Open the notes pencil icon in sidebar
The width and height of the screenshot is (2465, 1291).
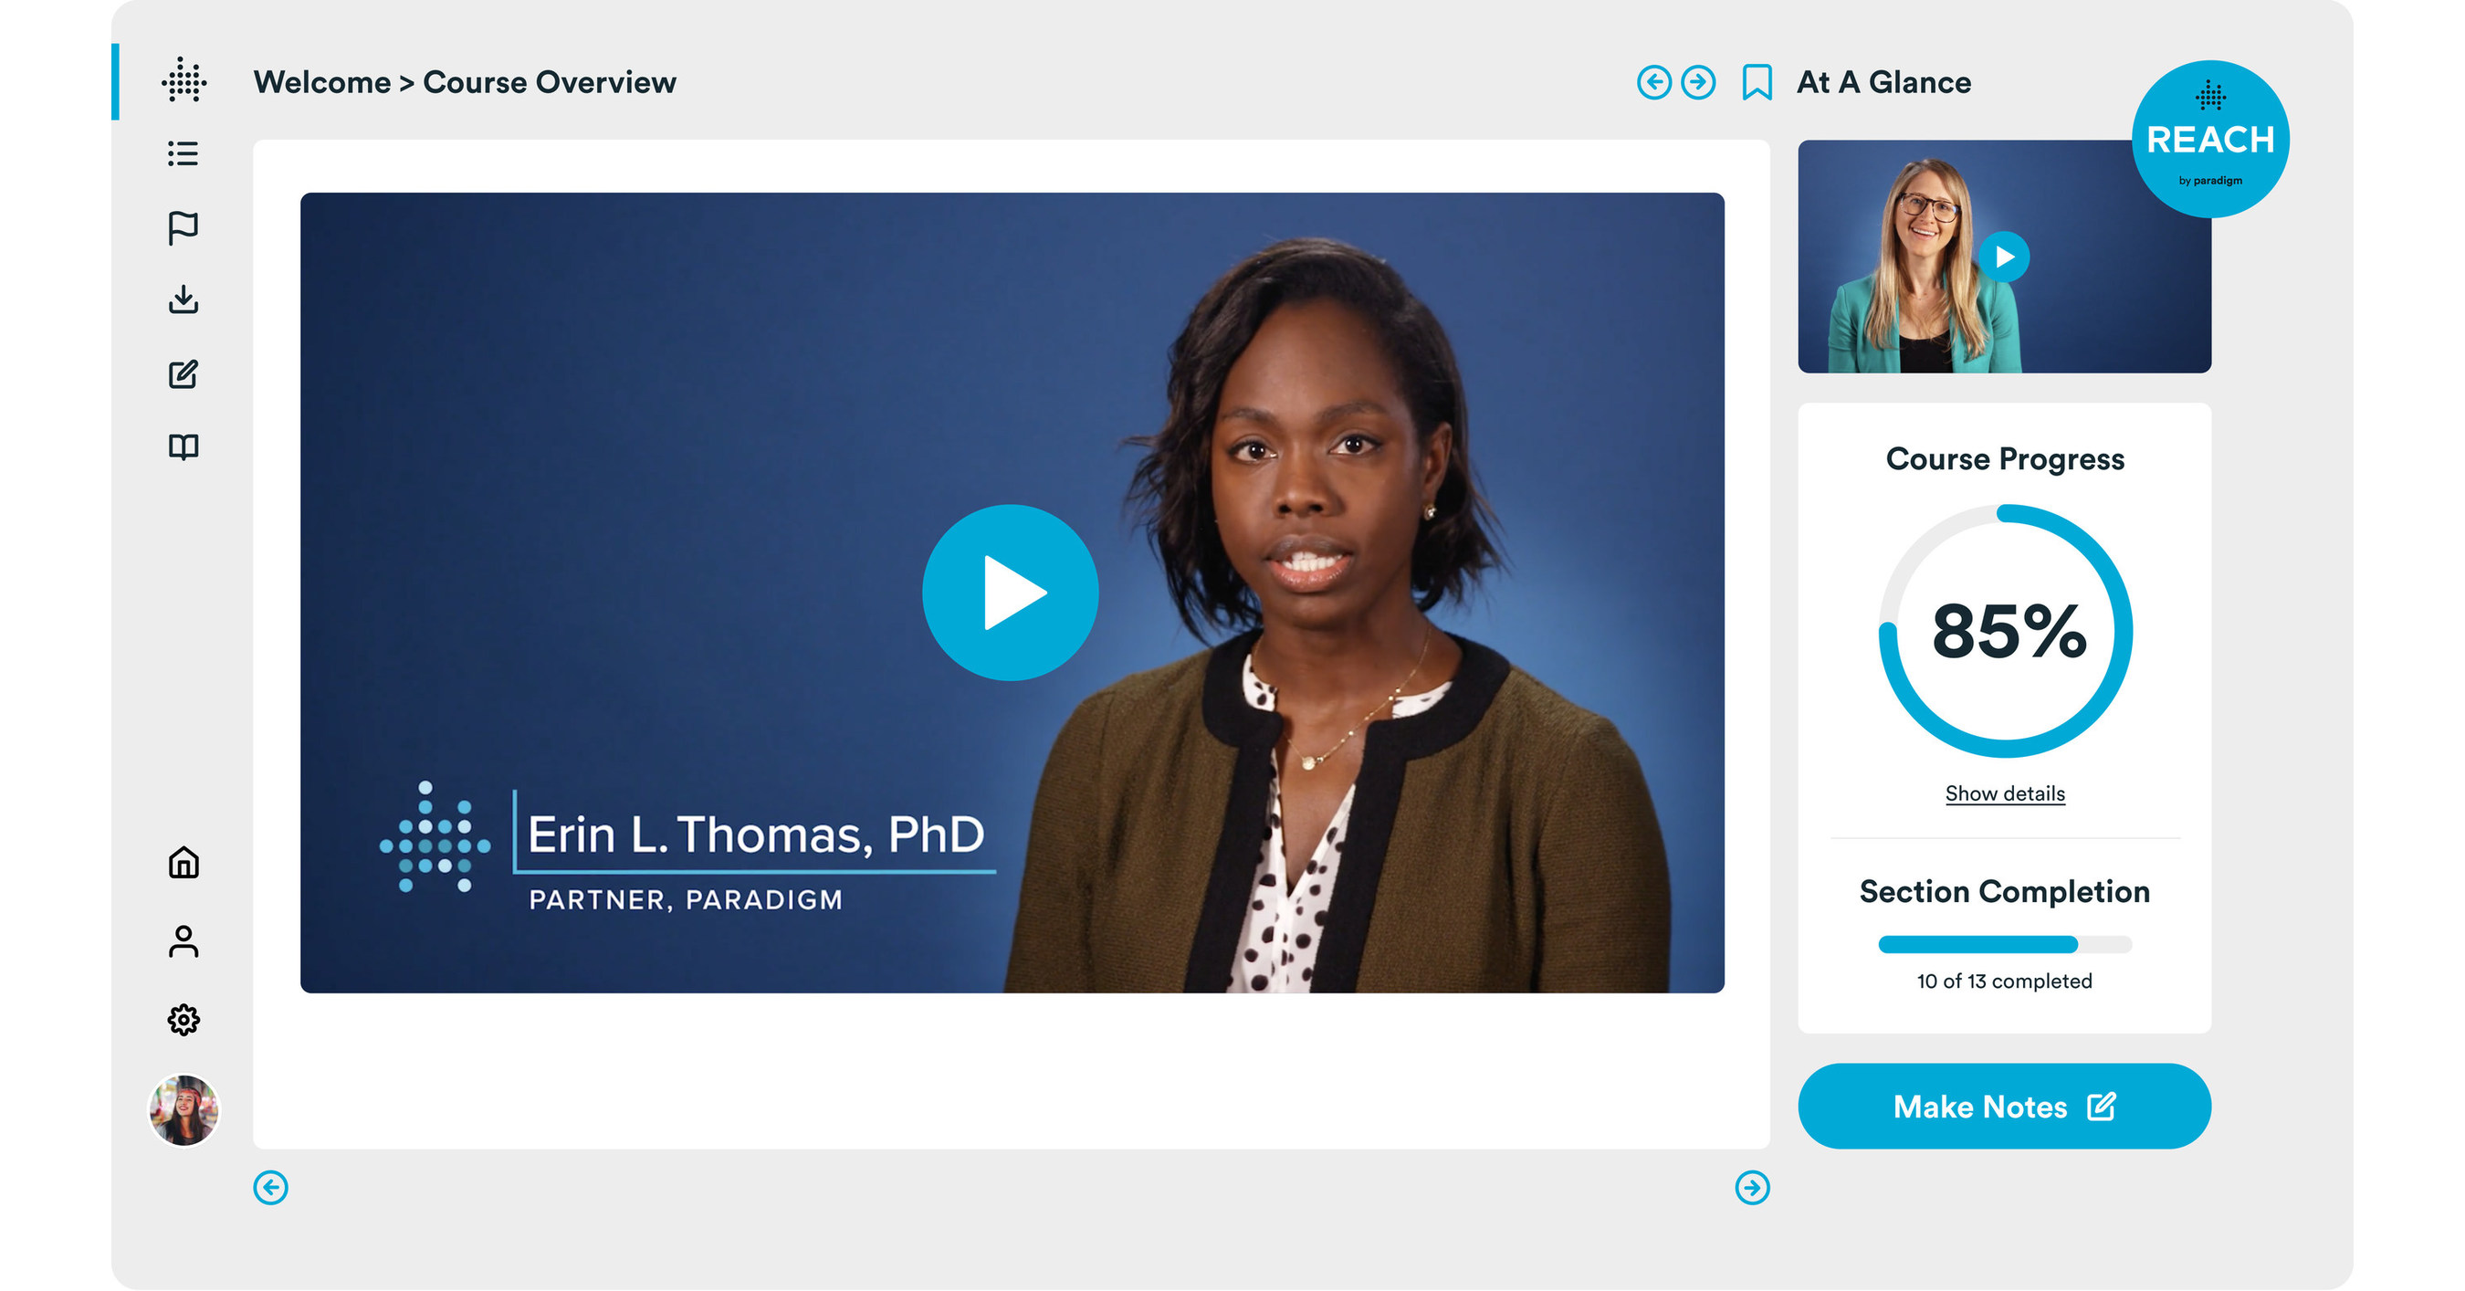(183, 374)
